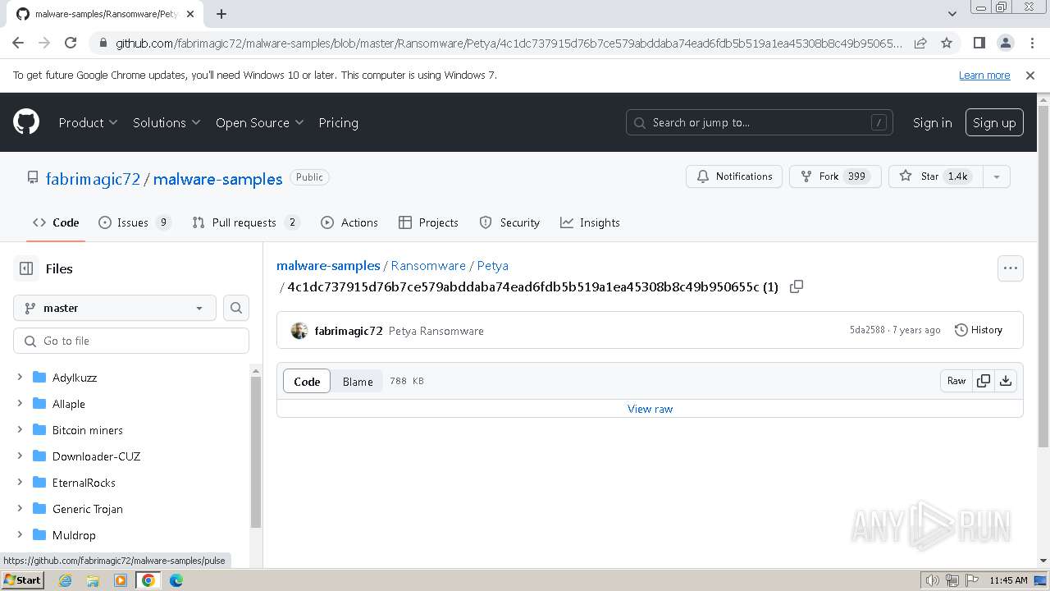This screenshot has width=1050, height=591.
Task: Open the Insights tab
Action: click(590, 222)
